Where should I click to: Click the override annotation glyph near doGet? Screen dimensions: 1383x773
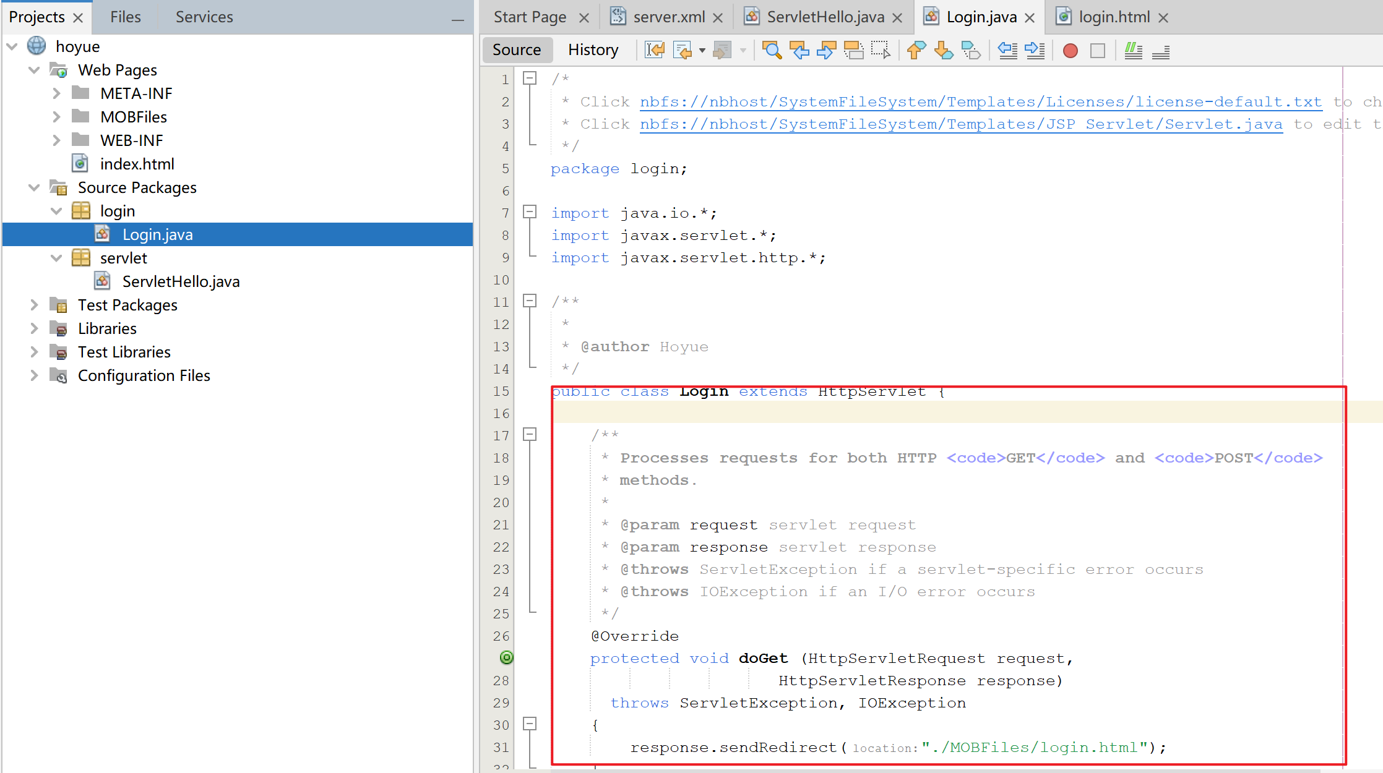(x=507, y=657)
